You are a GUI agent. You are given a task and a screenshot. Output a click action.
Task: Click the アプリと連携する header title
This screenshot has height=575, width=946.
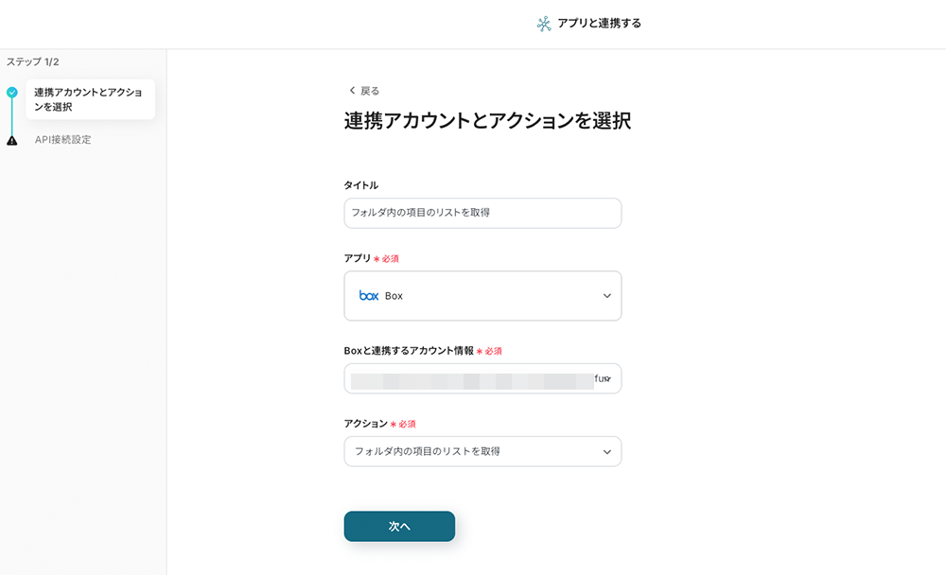pyautogui.click(x=599, y=24)
